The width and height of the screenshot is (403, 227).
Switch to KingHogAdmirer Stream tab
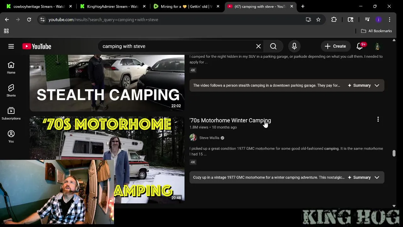pyautogui.click(x=113, y=6)
